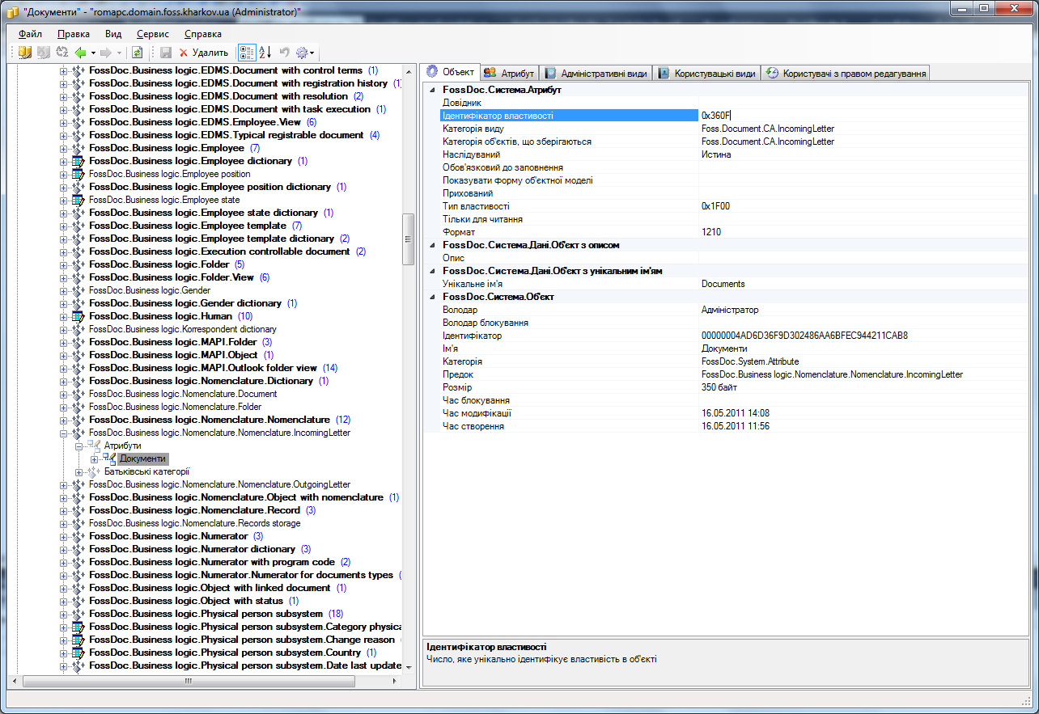This screenshot has width=1039, height=714.
Task: Click the Employee state tree node icon
Action: pos(78,200)
